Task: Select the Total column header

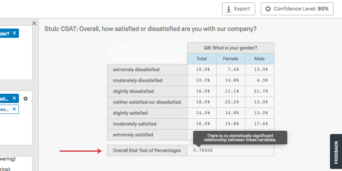Action: pos(202,59)
